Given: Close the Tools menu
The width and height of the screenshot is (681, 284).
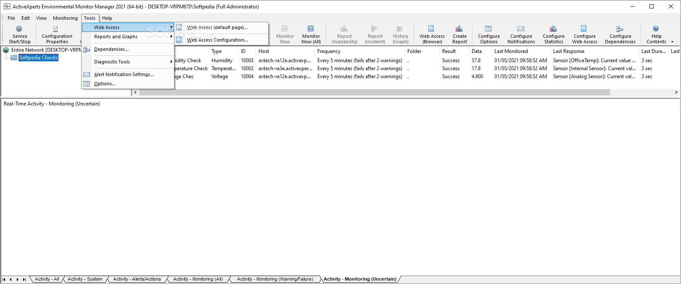Looking at the screenshot, I should click(90, 18).
